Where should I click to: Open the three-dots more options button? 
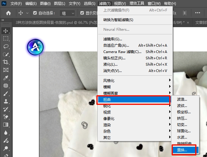(198, 13)
